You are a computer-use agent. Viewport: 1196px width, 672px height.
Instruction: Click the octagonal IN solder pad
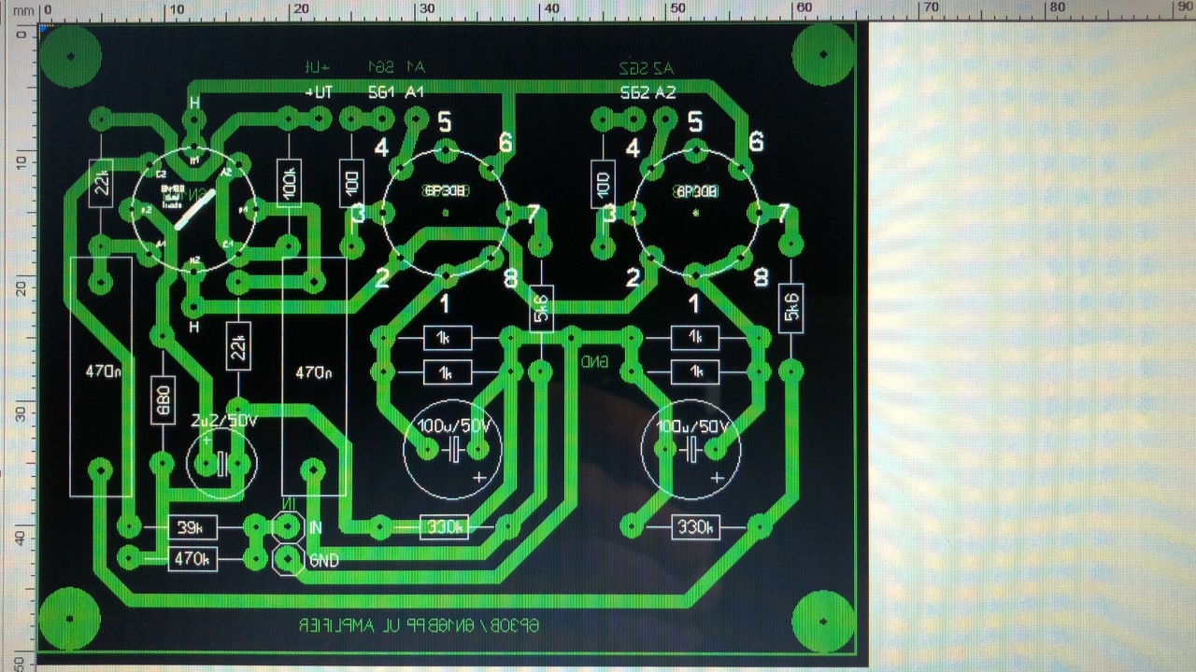click(288, 526)
